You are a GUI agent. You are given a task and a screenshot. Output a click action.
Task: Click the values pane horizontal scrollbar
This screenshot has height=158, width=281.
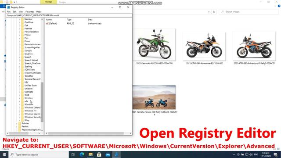coord(86,133)
